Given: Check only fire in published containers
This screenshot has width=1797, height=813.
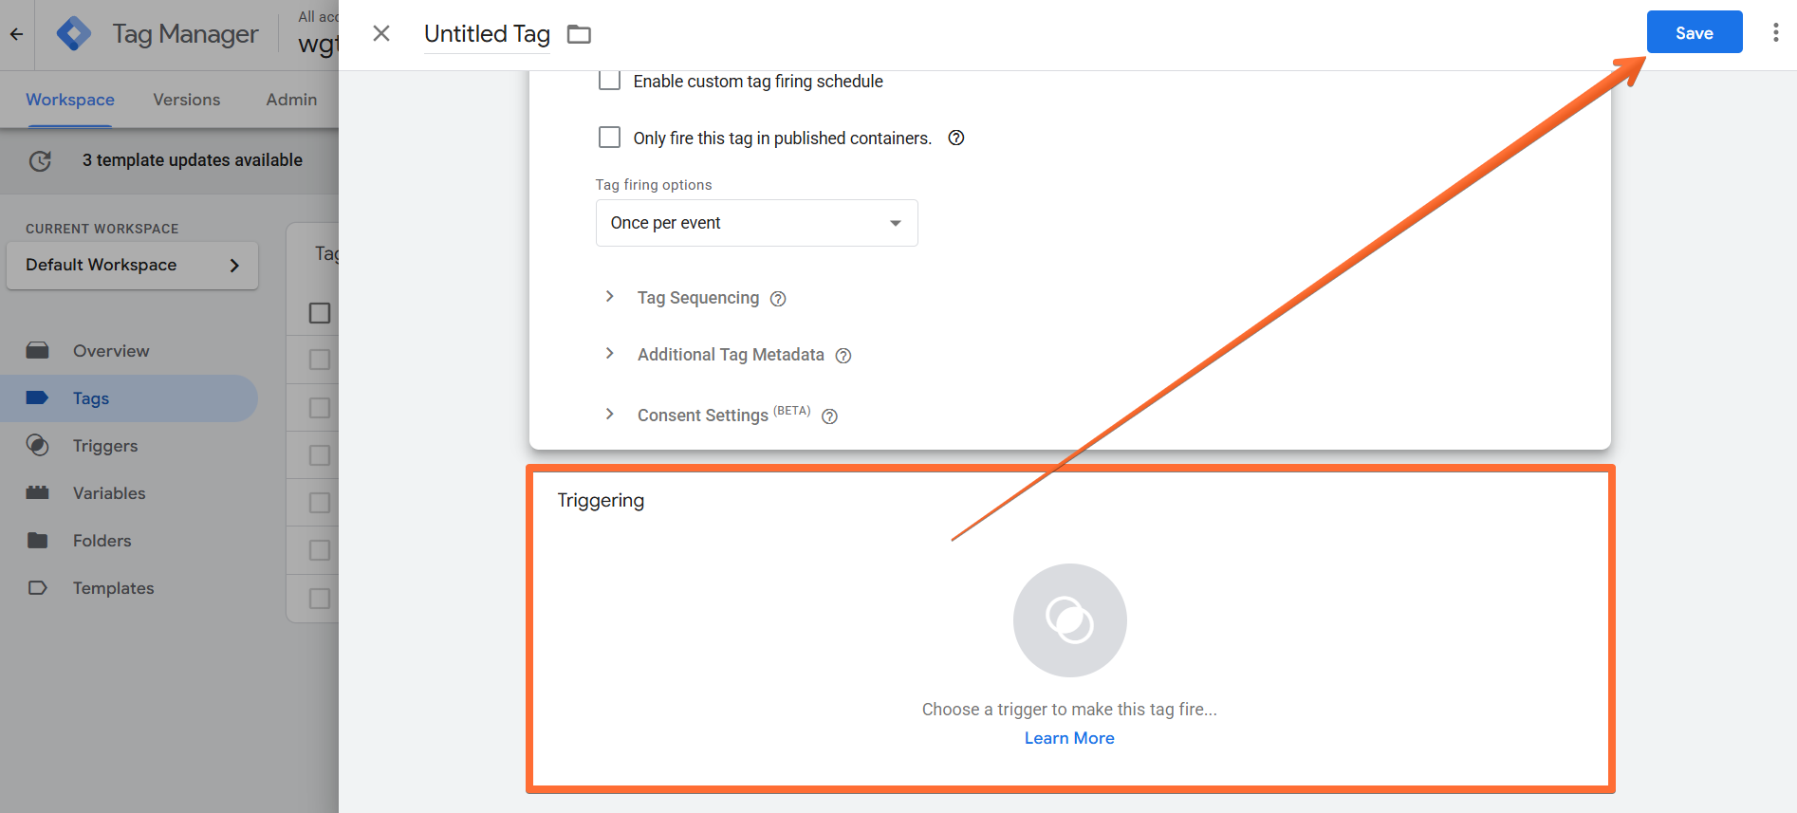Looking at the screenshot, I should tap(609, 138).
